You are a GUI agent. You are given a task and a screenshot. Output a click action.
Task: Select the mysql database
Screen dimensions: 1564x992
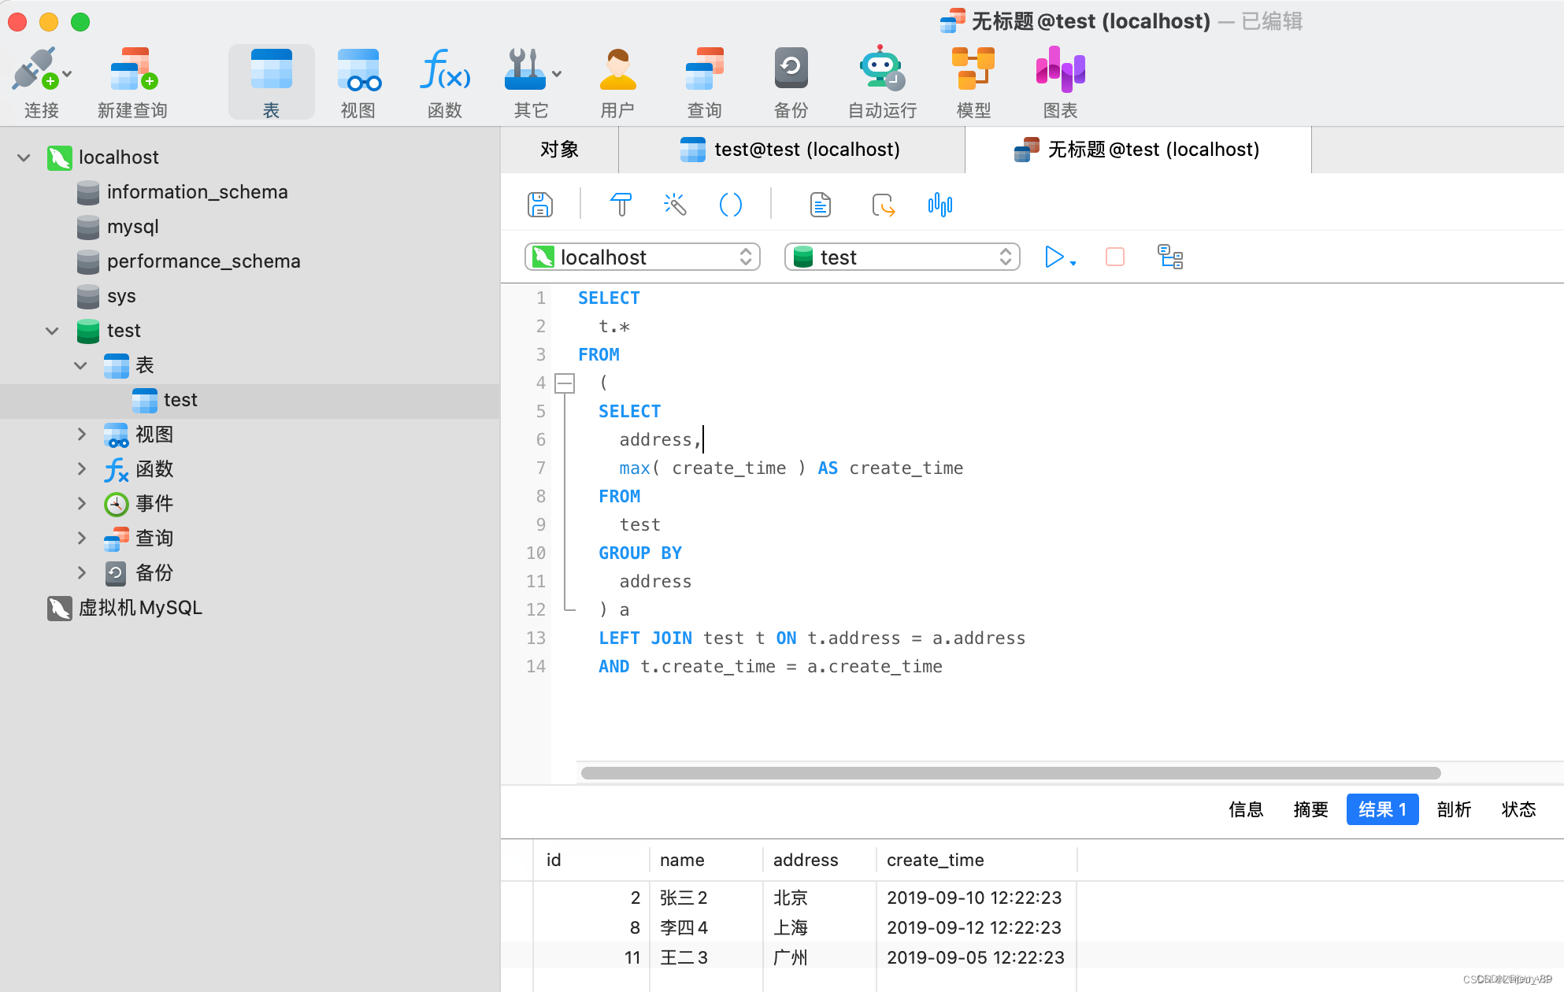click(x=132, y=227)
